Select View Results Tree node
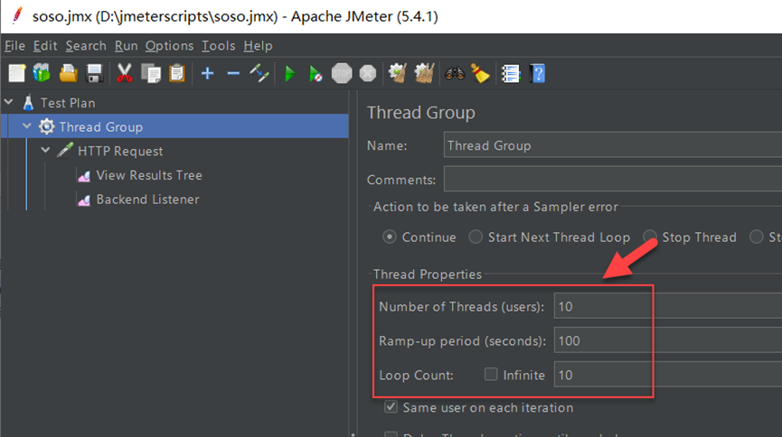 [149, 175]
